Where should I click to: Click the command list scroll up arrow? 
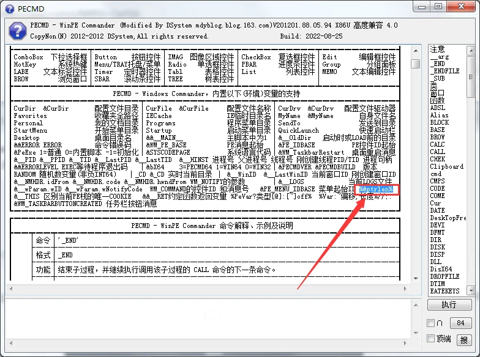(x=471, y=50)
